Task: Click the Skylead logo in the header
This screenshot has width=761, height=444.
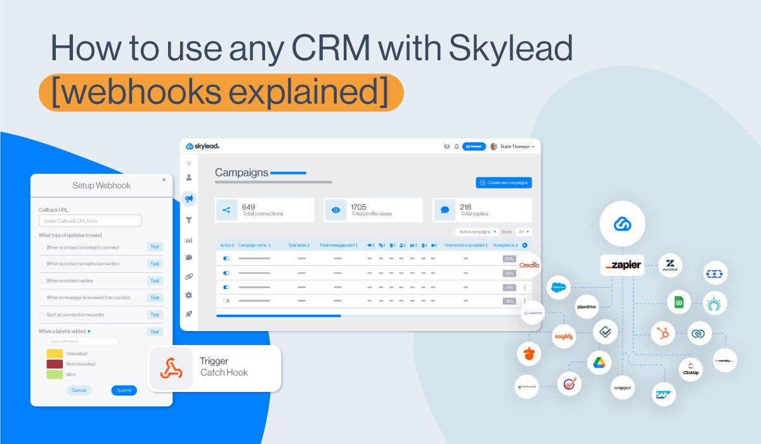Action: pyautogui.click(x=202, y=147)
